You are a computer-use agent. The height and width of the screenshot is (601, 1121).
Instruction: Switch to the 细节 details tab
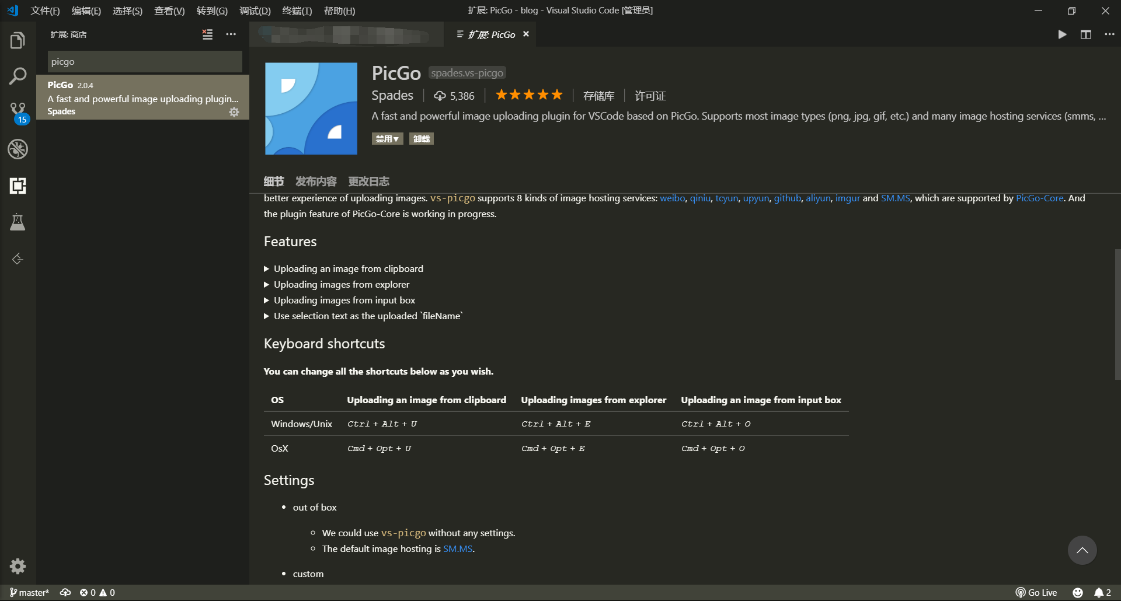click(274, 181)
